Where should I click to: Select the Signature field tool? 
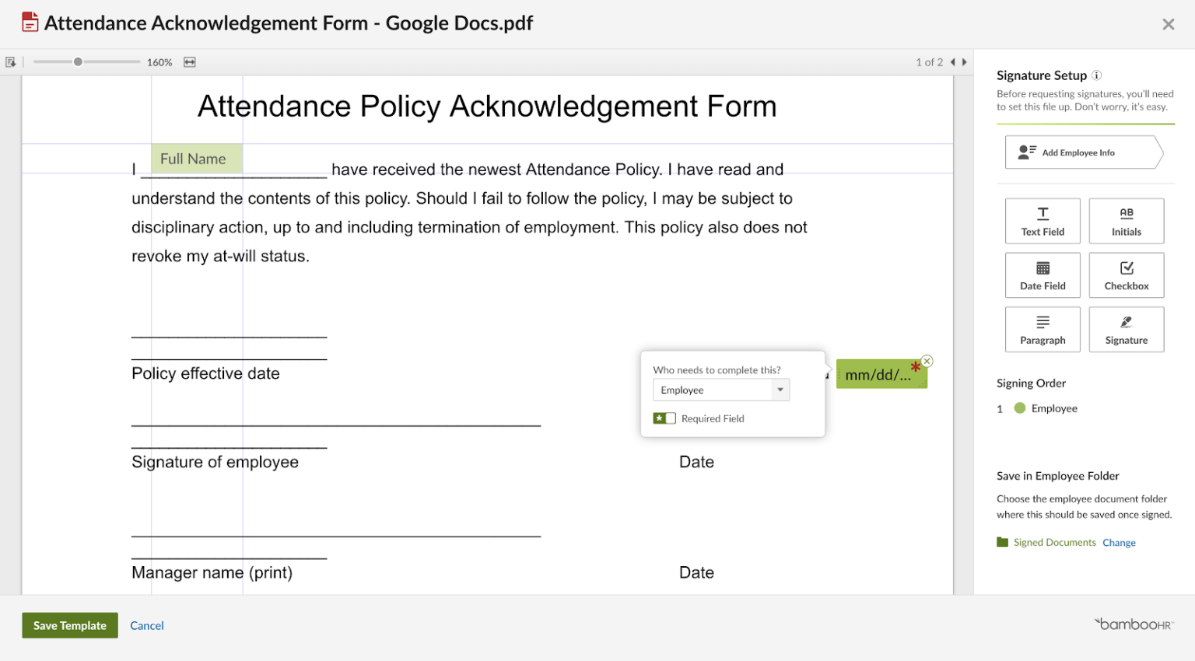1126,329
